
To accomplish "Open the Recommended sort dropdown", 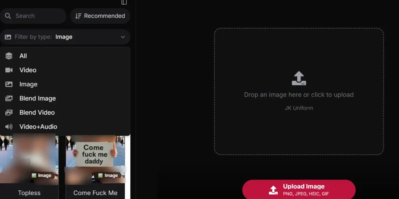I will [100, 16].
